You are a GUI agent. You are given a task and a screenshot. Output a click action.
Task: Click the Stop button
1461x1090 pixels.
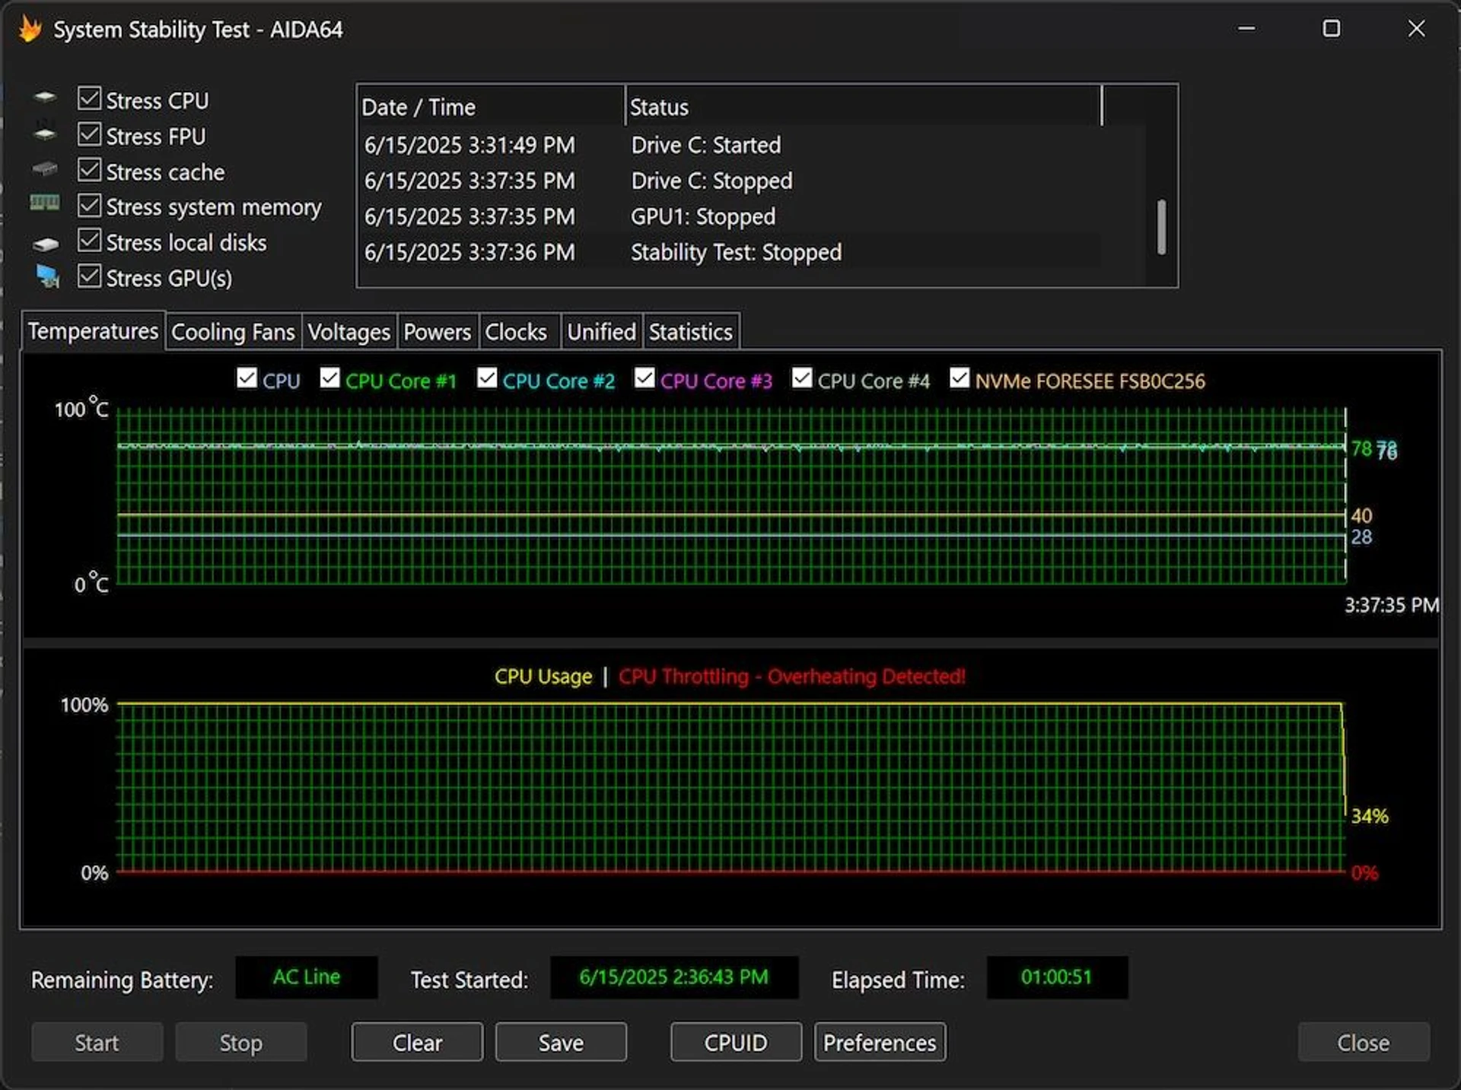pyautogui.click(x=240, y=1042)
